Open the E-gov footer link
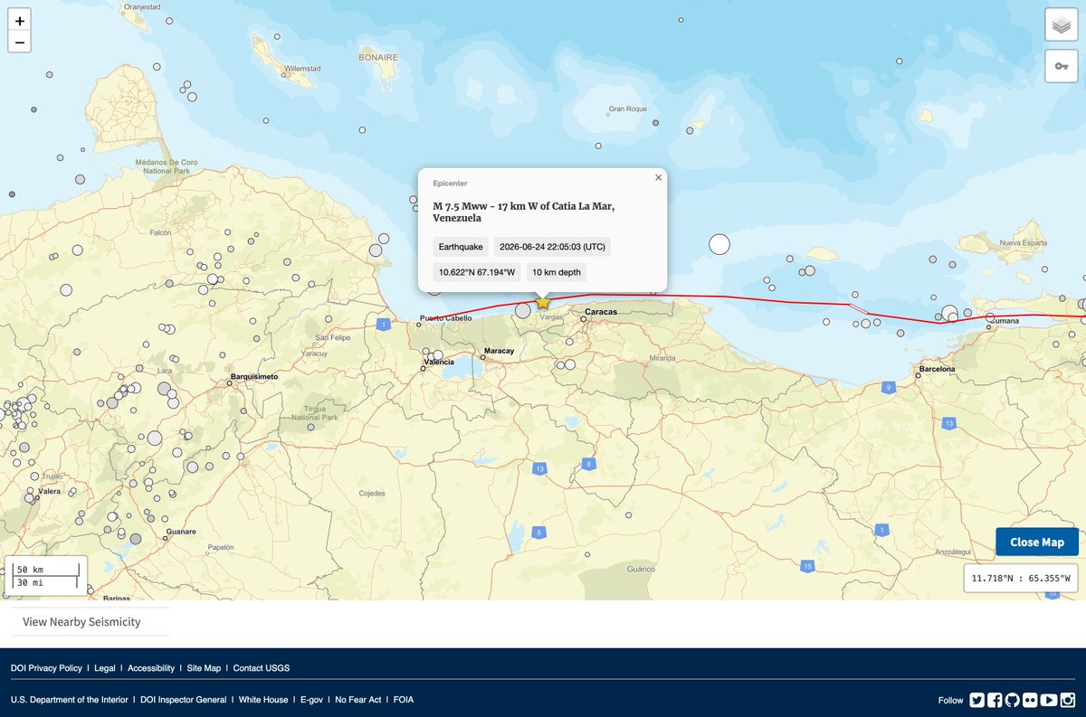The height and width of the screenshot is (717, 1086). pyautogui.click(x=311, y=700)
